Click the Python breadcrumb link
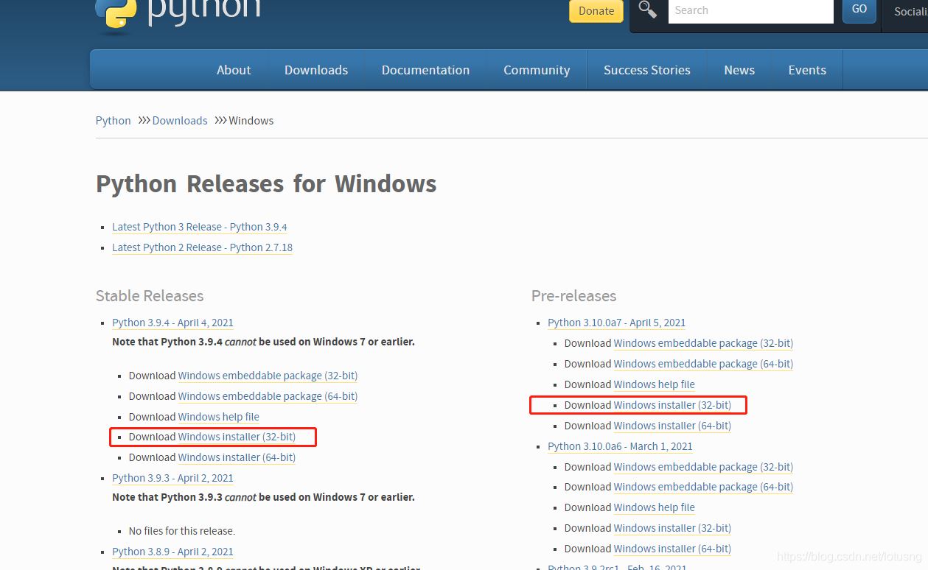Viewport: 928px width, 570px height. tap(113, 121)
